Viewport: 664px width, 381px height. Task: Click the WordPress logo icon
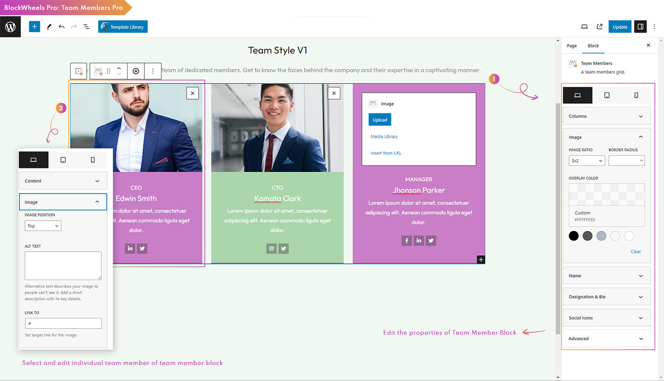point(10,27)
